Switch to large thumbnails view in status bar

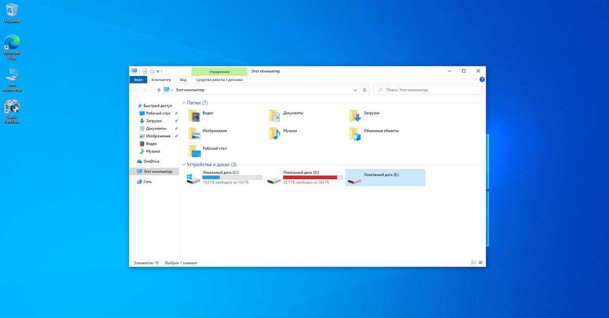point(481,263)
